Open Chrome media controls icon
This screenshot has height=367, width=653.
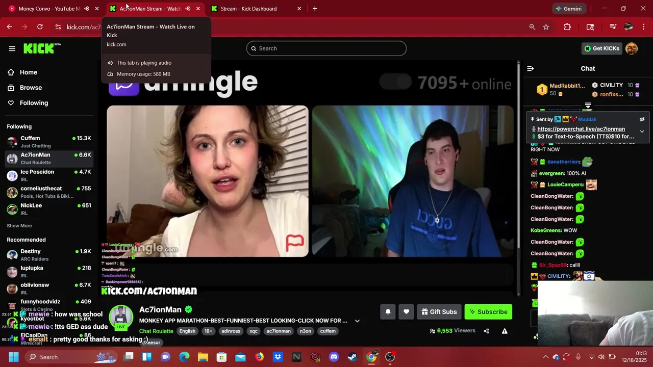point(613,27)
